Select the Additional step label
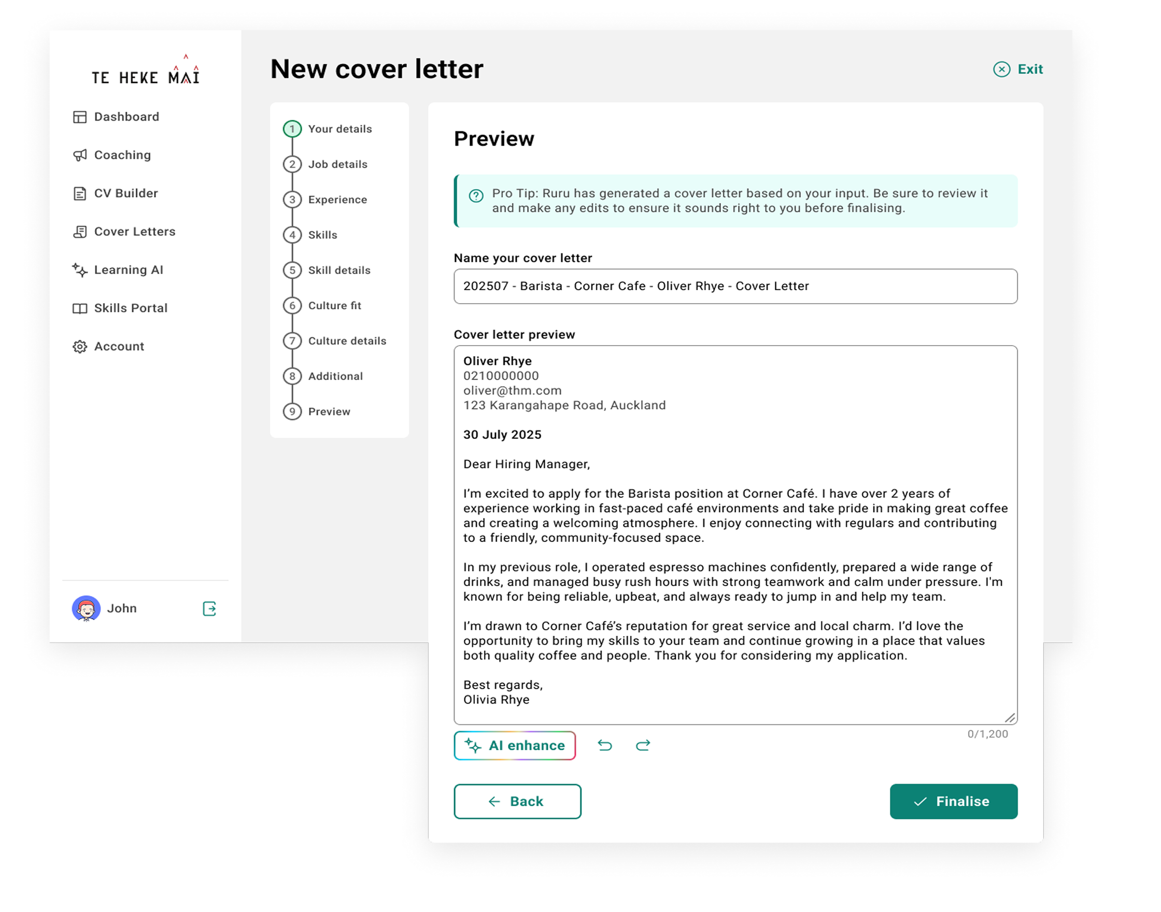The width and height of the screenshot is (1161, 912). point(335,376)
